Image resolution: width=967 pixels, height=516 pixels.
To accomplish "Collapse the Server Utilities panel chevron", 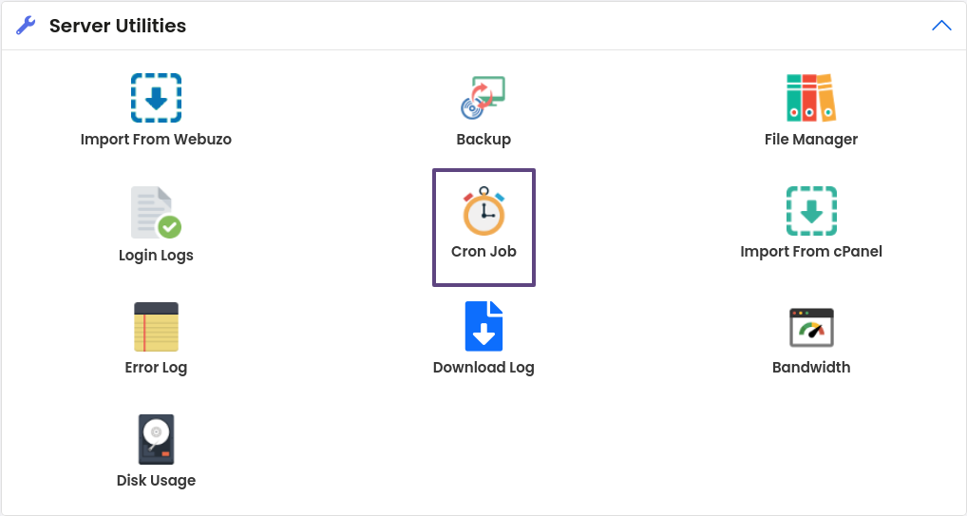I will (x=941, y=26).
